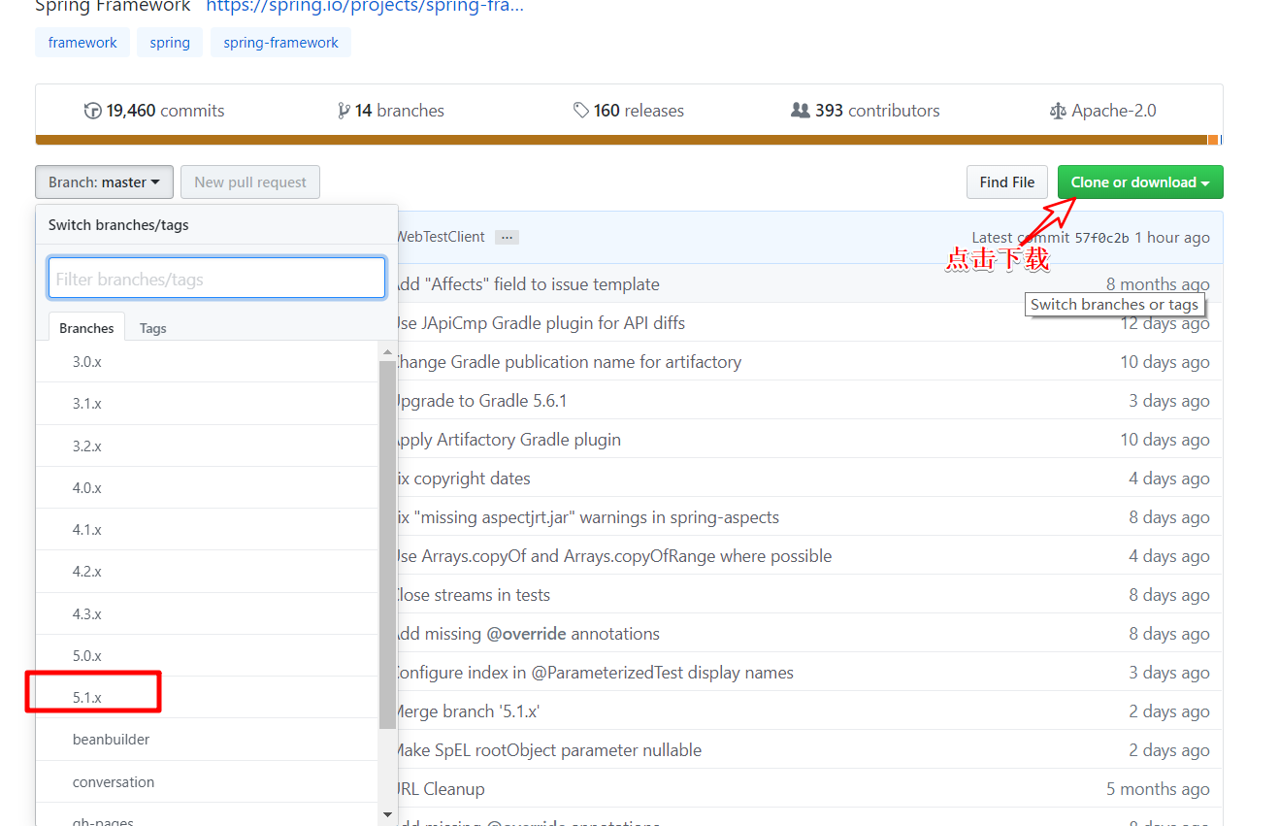Select branch 4.2.x
Viewport: 1279px width, 826px height.
coord(207,571)
